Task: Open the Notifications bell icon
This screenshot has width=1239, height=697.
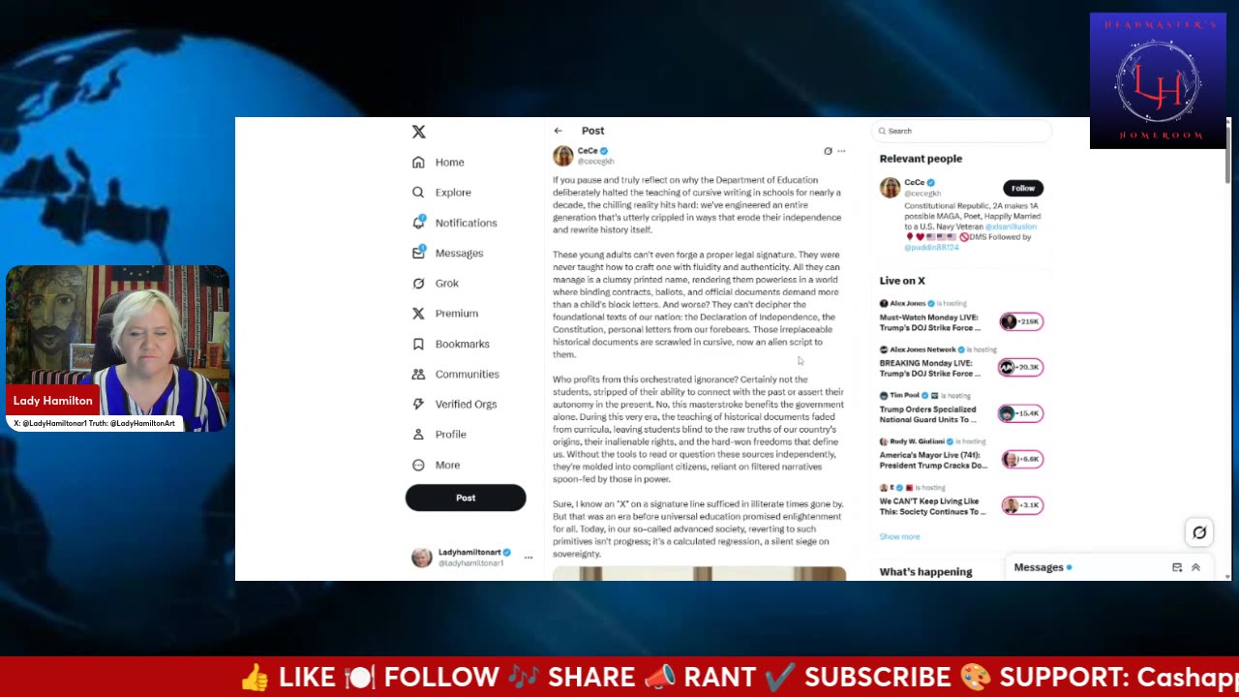Action: pyautogui.click(x=418, y=222)
